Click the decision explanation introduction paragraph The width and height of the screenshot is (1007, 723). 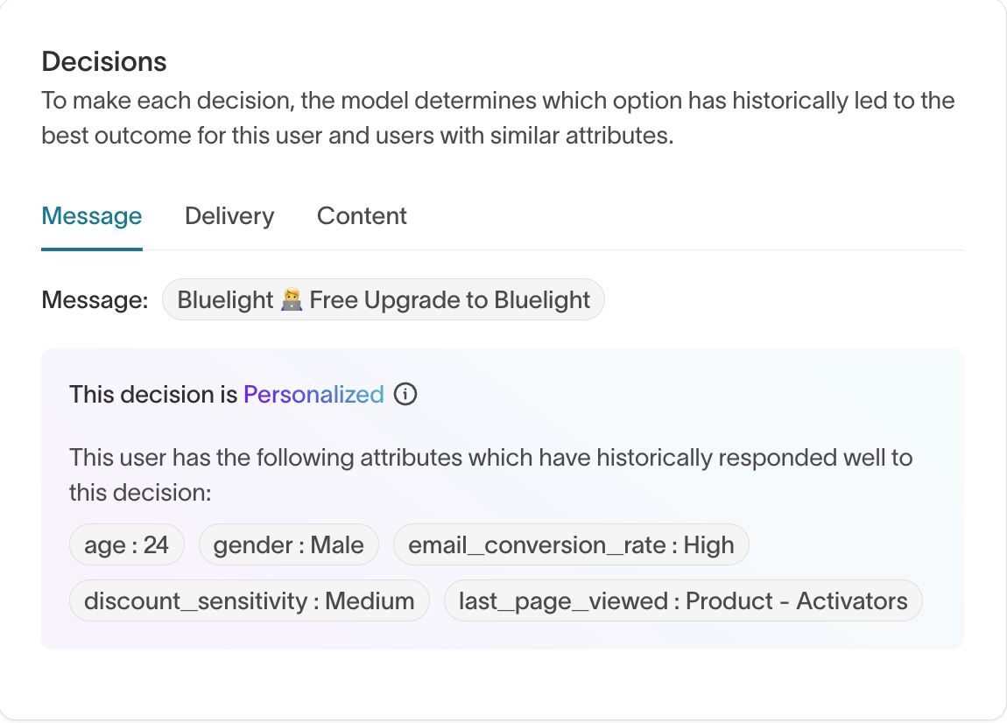click(497, 117)
